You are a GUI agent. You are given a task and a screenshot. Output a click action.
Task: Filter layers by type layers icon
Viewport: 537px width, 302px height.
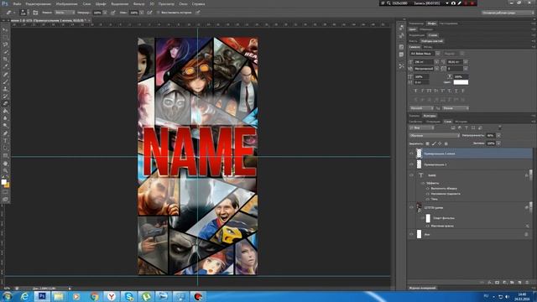(467, 128)
